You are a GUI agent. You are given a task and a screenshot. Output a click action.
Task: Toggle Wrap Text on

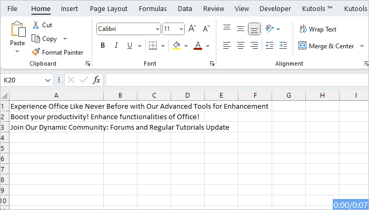point(317,29)
